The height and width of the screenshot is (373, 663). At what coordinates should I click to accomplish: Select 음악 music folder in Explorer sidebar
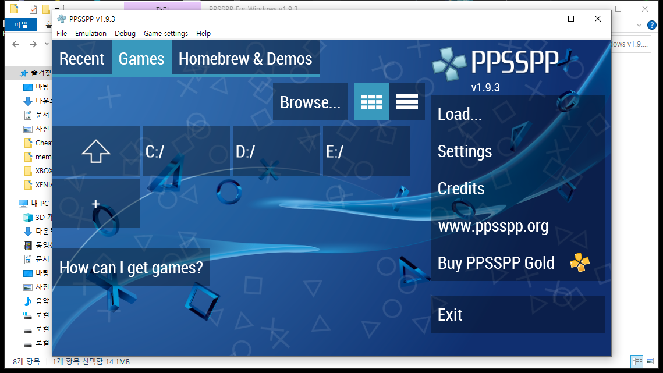click(37, 301)
